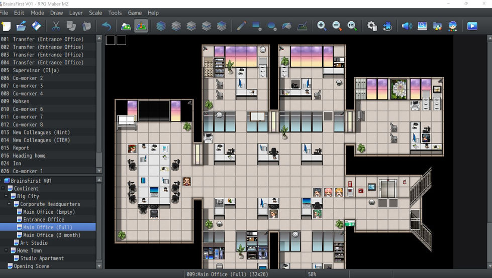Open the Resource Manager icon
The width and height of the screenshot is (492, 278).
click(x=437, y=26)
